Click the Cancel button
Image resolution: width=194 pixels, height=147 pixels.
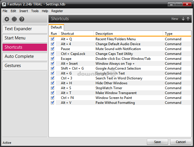pos(181,142)
